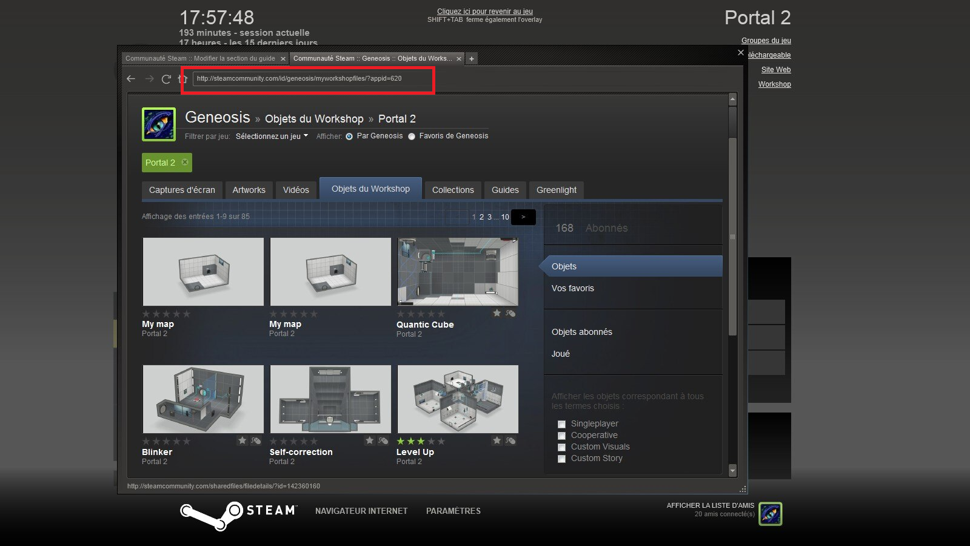Select the 'Favoris de Geneosis' radio option

tap(412, 136)
